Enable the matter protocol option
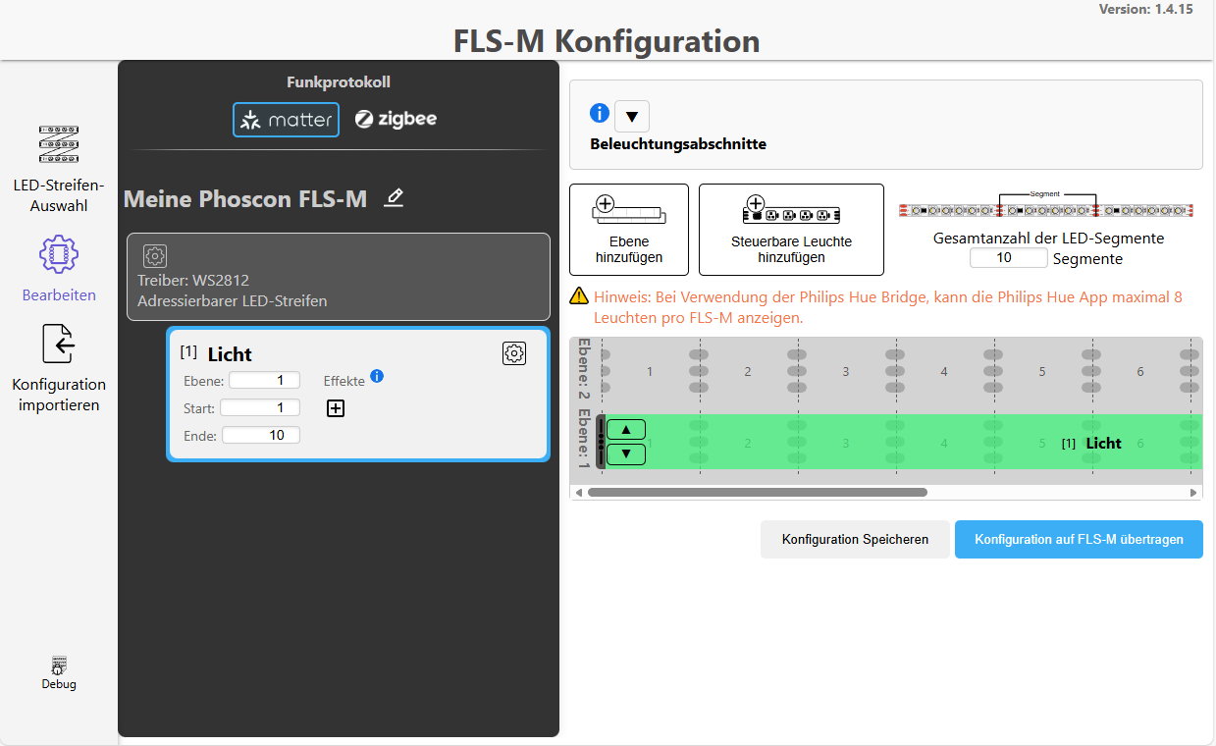This screenshot has width=1216, height=746. [286, 119]
